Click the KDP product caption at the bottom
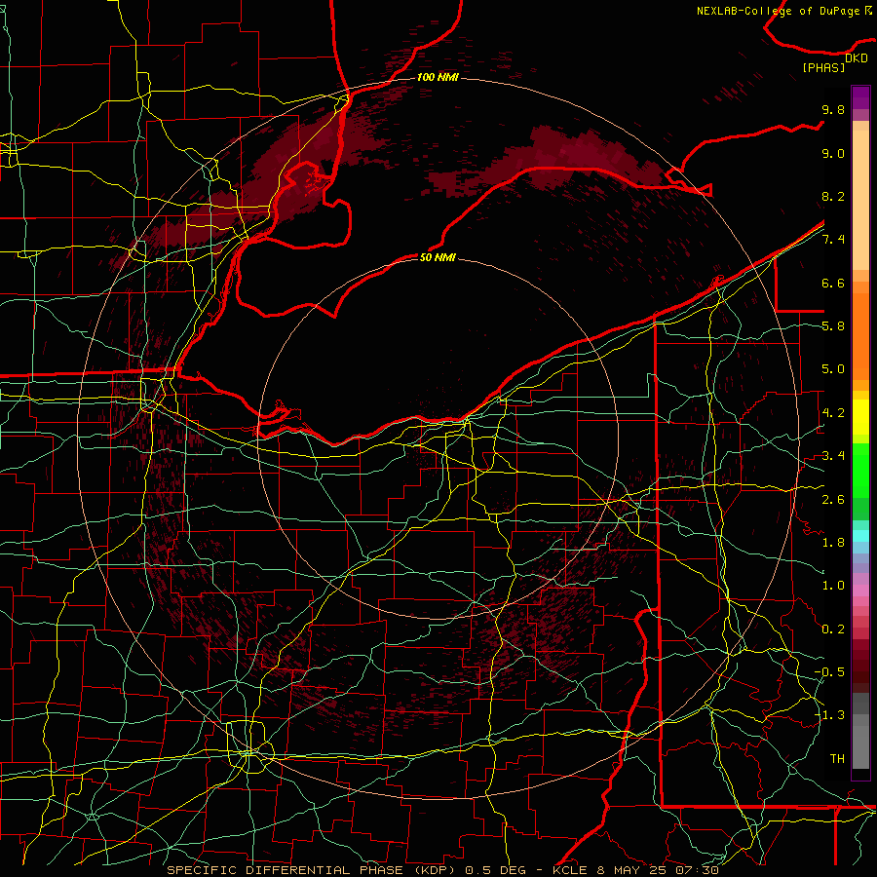This screenshot has height=877, width=877. click(443, 870)
